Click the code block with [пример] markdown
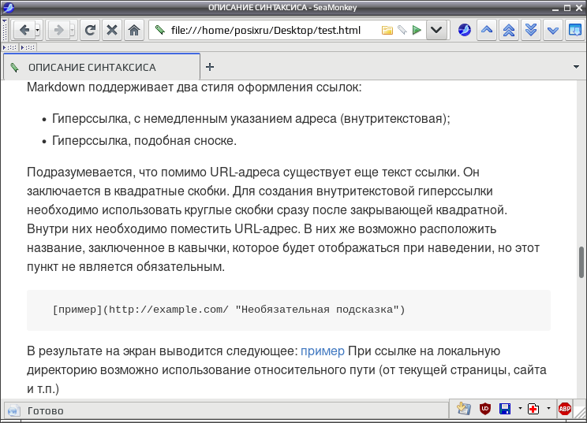The width and height of the screenshot is (587, 423). tap(289, 310)
